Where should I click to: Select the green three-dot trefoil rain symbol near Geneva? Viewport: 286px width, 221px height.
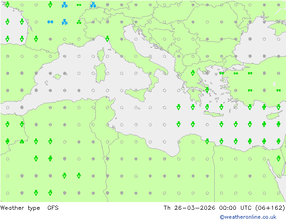pos(79,22)
